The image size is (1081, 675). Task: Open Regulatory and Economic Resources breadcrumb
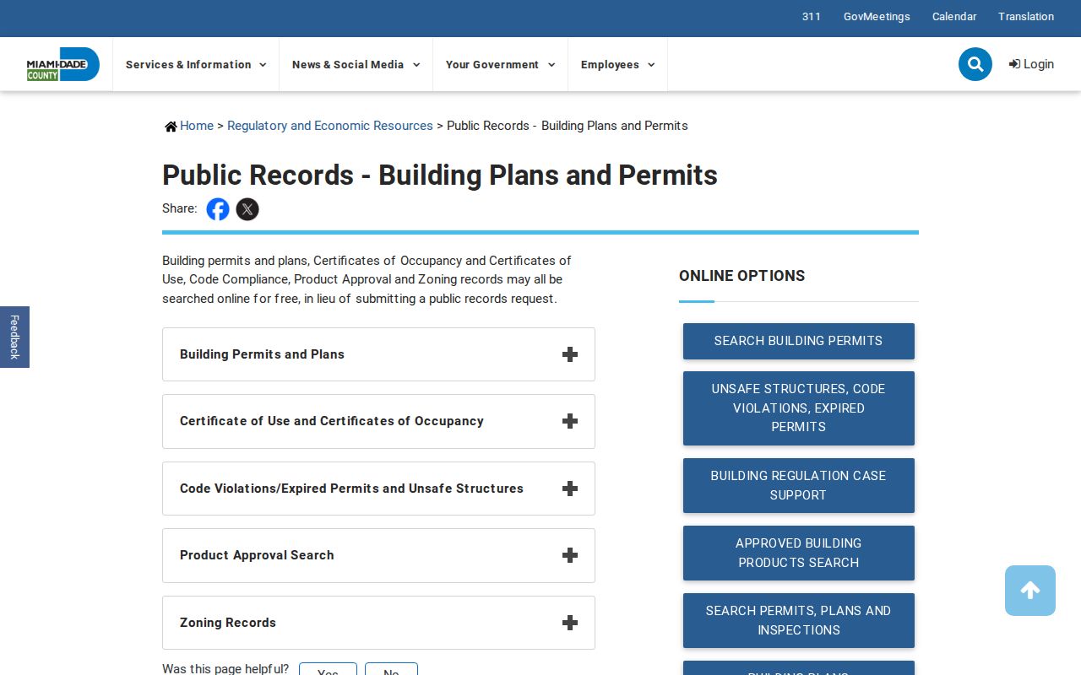click(330, 126)
